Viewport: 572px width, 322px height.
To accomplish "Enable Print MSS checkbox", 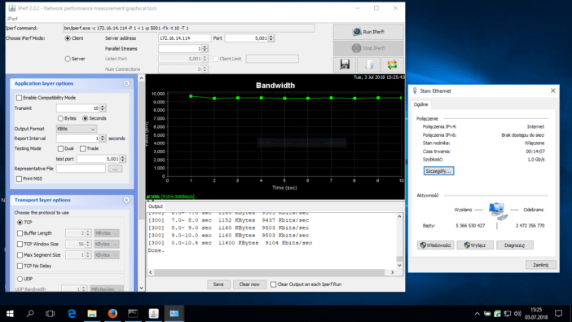I will [19, 179].
